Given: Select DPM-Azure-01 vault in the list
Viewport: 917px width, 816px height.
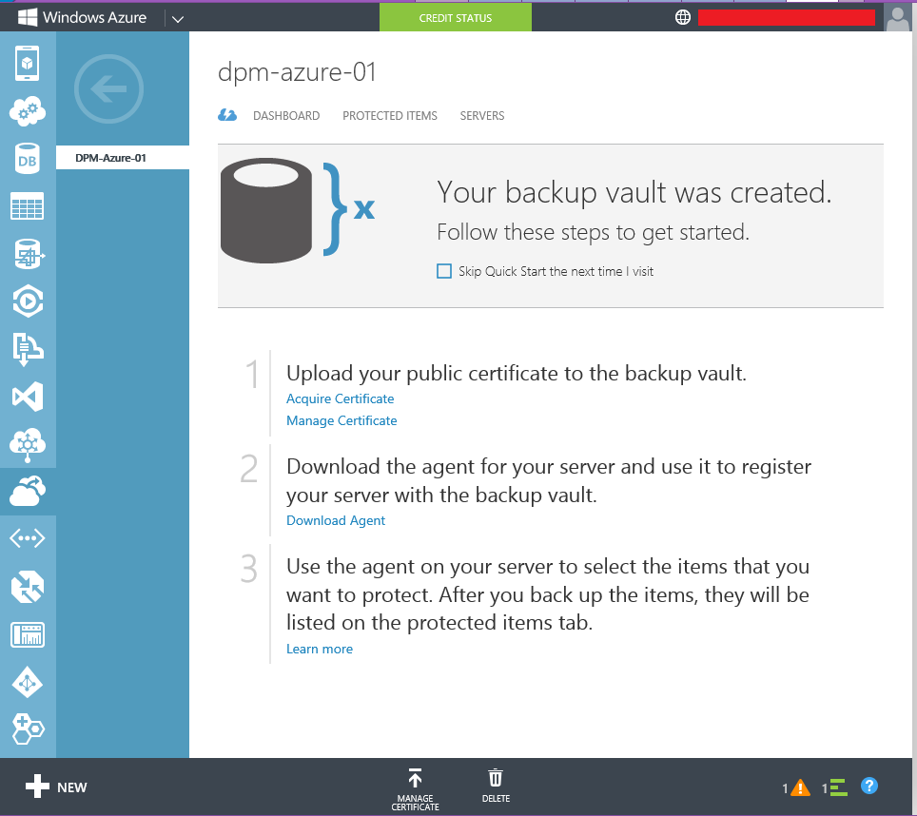Looking at the screenshot, I should tap(123, 158).
